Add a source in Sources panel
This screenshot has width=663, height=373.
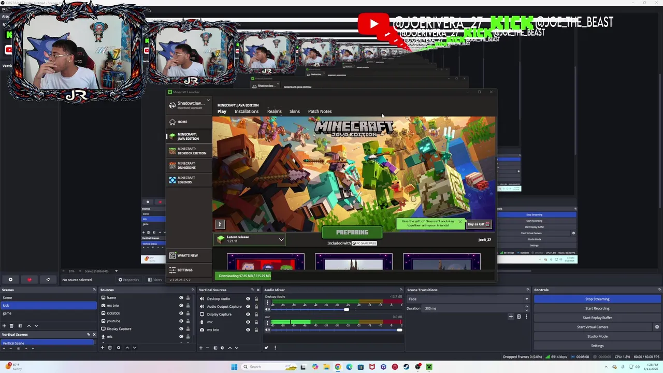pos(103,348)
